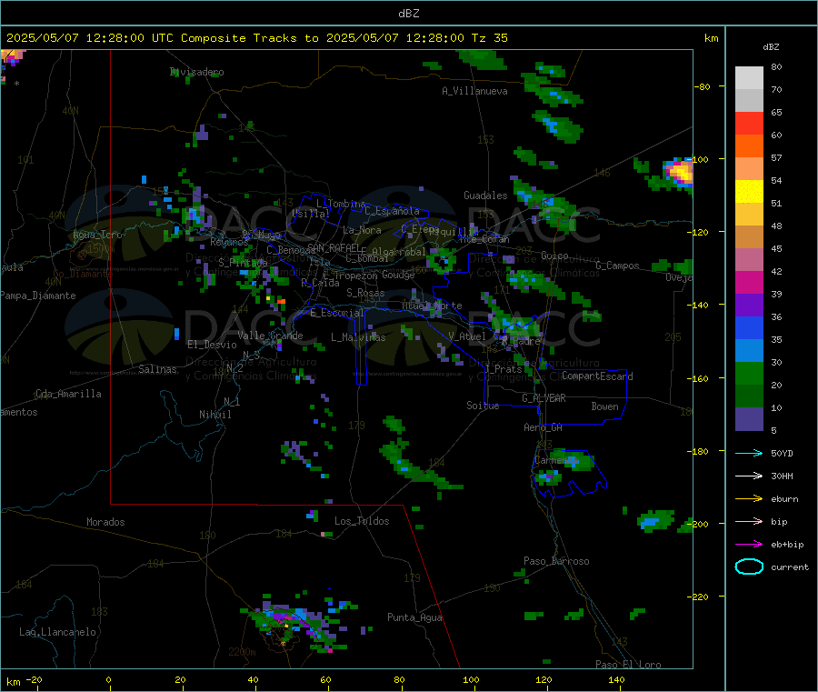Image resolution: width=818 pixels, height=692 pixels.
Task: Click the Morados map label
Action: (x=106, y=522)
